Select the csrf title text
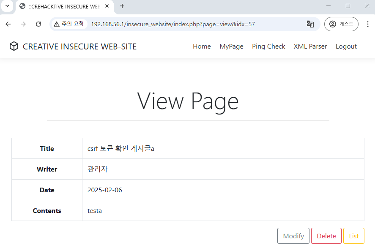The width and height of the screenshot is (375, 251). tap(121, 148)
